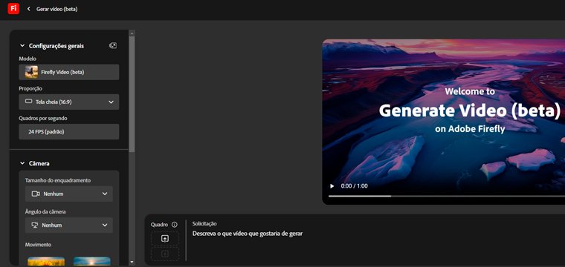
Task: Upload first frame image in Quadro
Action: 165,239
